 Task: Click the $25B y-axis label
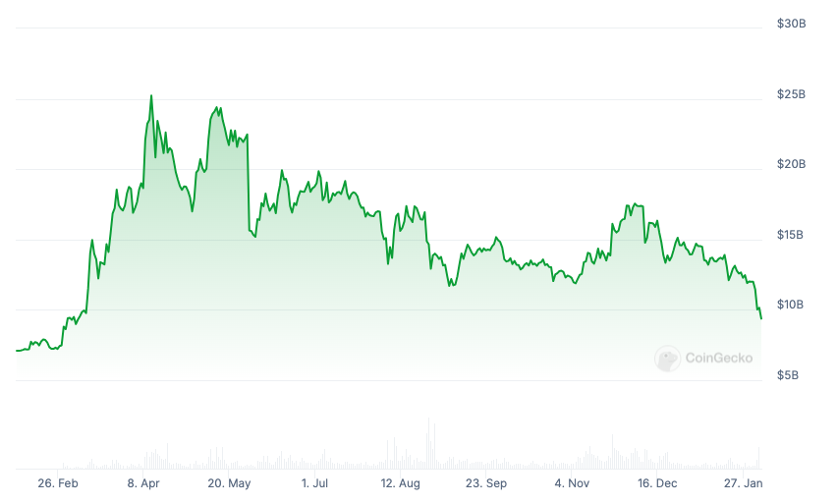791,94
